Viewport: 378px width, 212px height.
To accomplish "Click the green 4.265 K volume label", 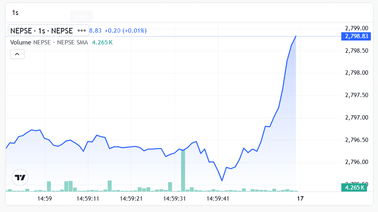I will 354,188.
